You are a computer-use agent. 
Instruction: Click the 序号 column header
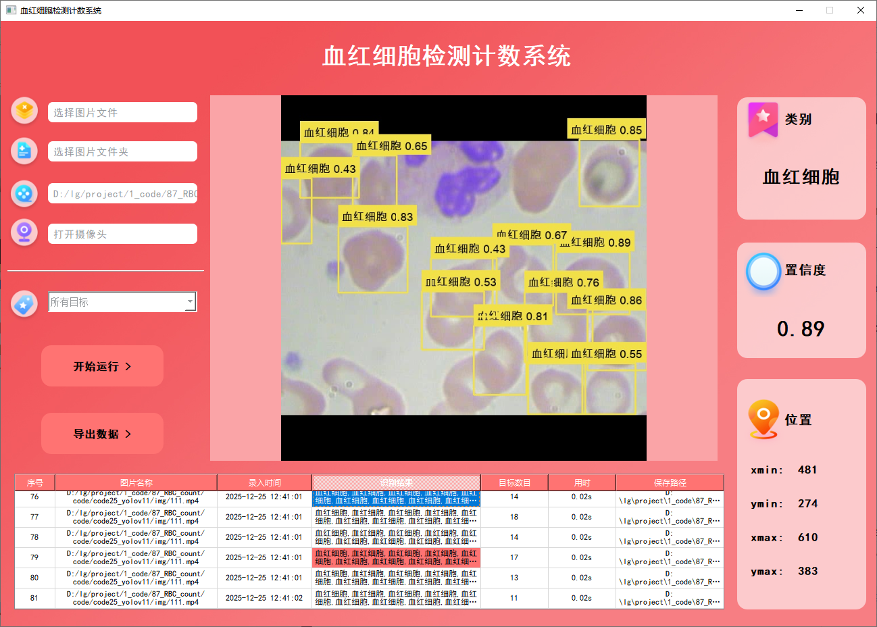coord(35,482)
